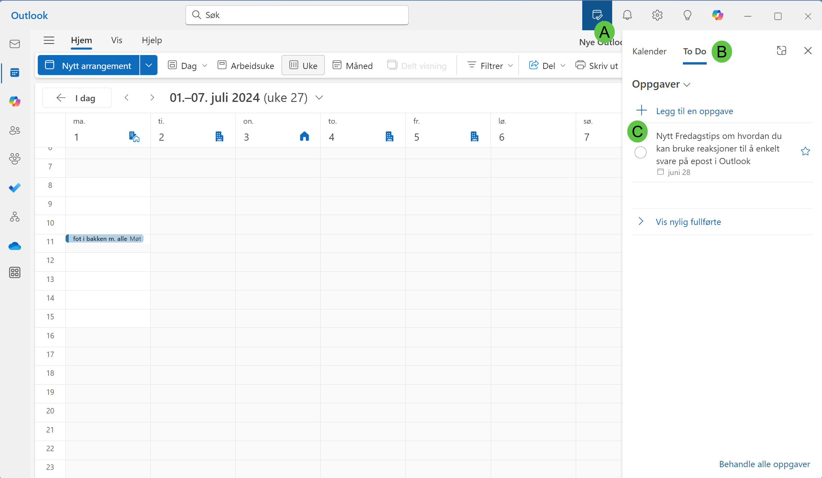Viewport: 822px width, 478px height.
Task: Open Copilot icon in title bar
Action: coord(718,15)
